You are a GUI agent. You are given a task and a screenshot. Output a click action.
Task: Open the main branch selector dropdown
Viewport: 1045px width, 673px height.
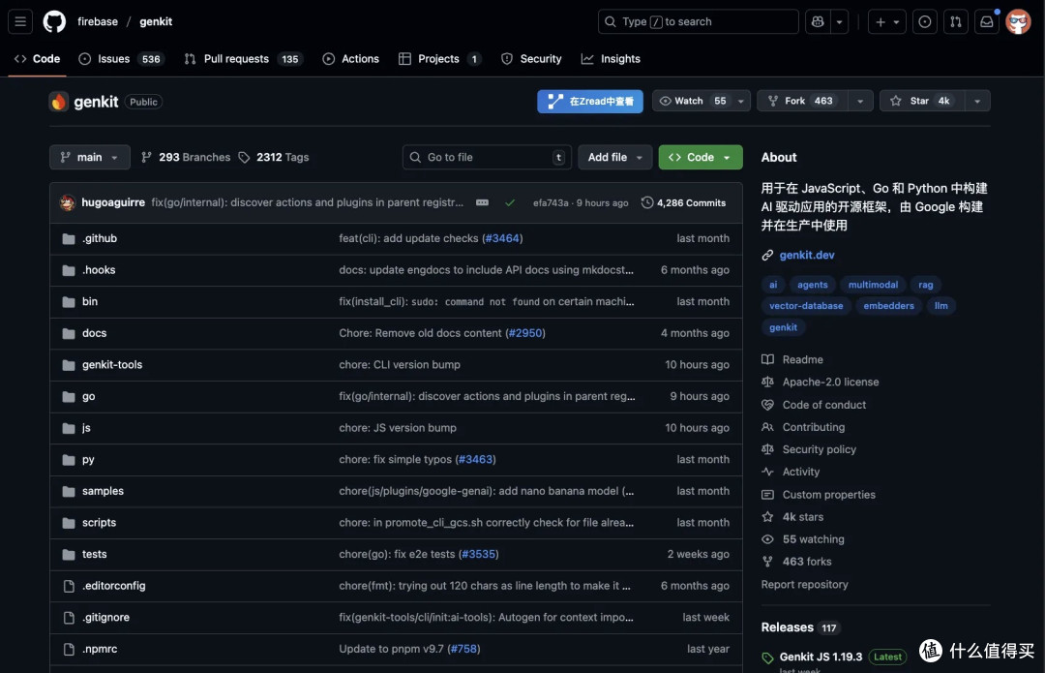coord(89,158)
